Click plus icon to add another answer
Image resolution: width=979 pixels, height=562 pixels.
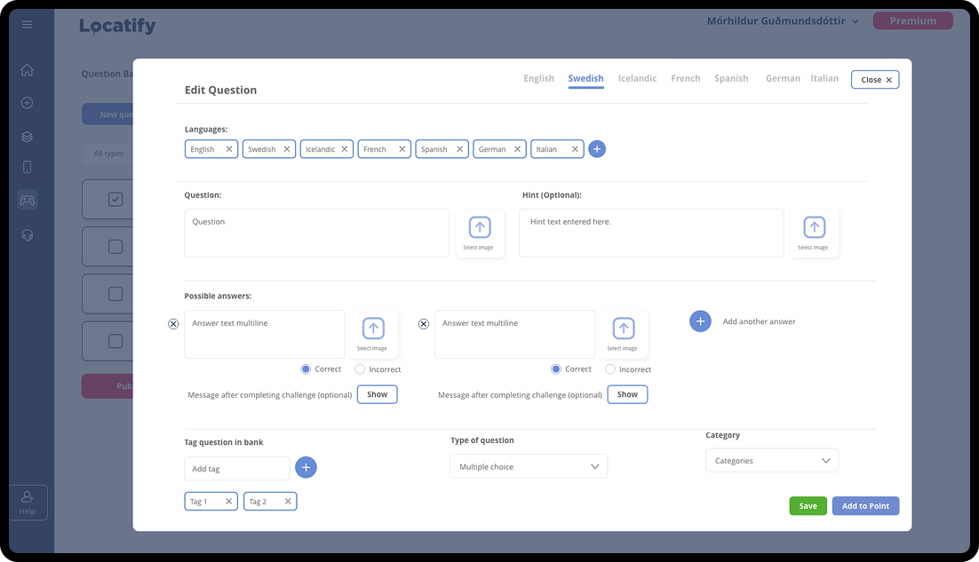pos(700,321)
